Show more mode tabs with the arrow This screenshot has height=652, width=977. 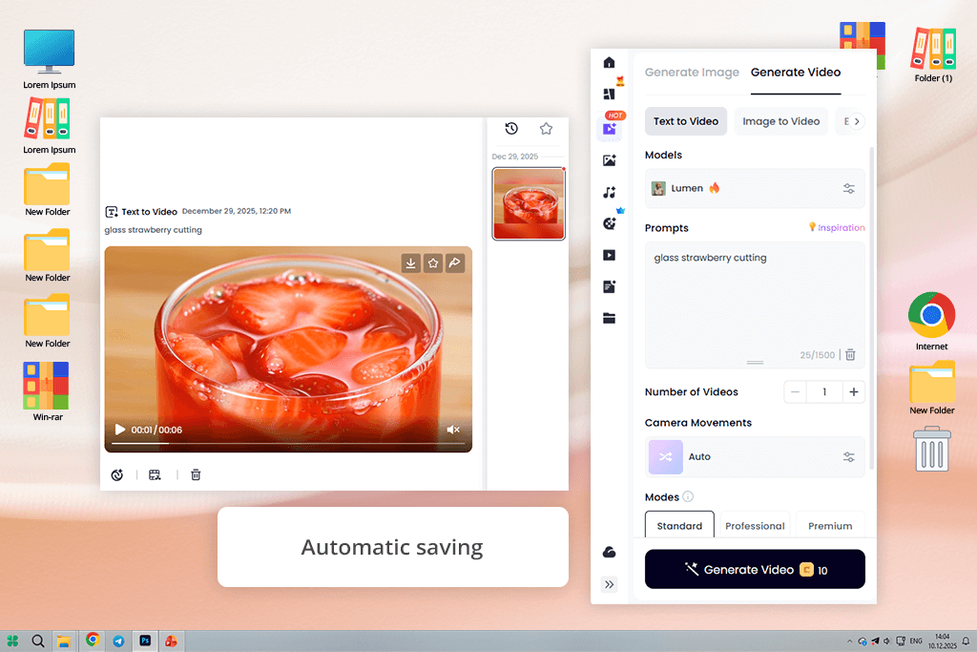(x=857, y=121)
